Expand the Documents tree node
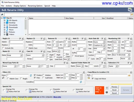Viewport: 134px width, 102px height. coord(4,25)
